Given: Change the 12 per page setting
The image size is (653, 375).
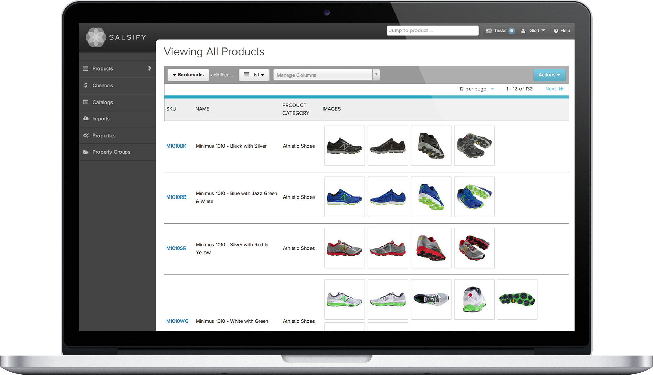Looking at the screenshot, I should pos(476,89).
